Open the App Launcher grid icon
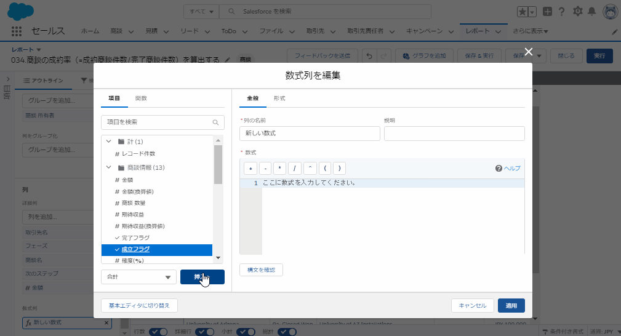 tap(16, 31)
